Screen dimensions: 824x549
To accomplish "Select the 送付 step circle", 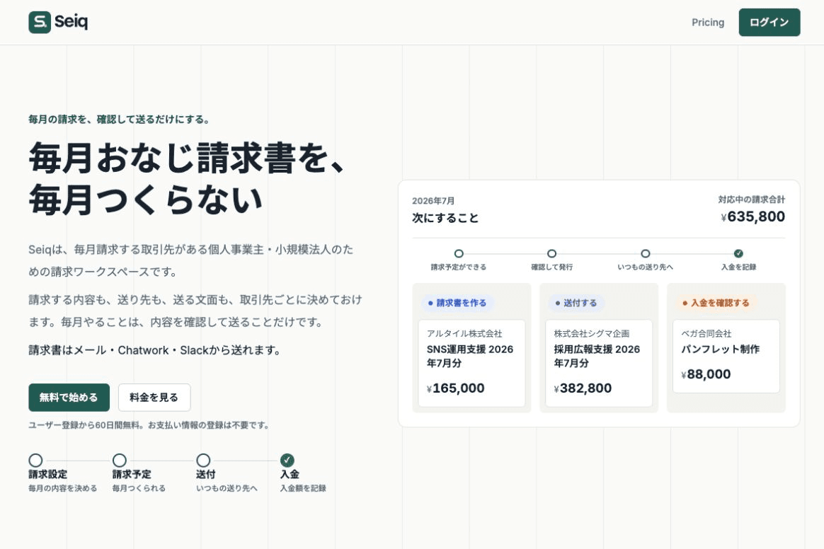I will click(x=203, y=461).
